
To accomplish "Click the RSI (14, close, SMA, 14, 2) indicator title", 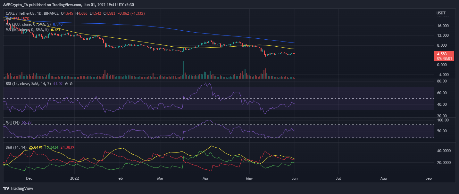I will [26, 84].
